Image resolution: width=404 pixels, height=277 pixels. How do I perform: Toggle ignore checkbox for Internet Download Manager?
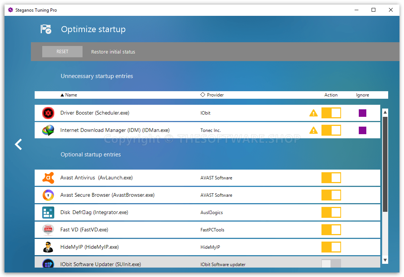(x=362, y=130)
